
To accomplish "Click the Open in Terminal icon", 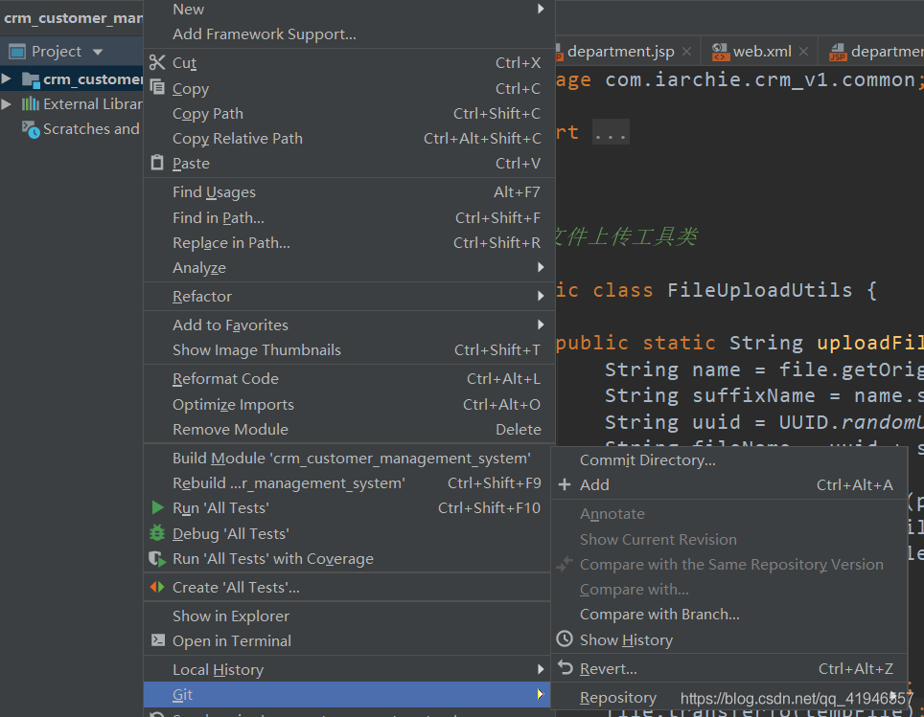I will click(x=158, y=640).
